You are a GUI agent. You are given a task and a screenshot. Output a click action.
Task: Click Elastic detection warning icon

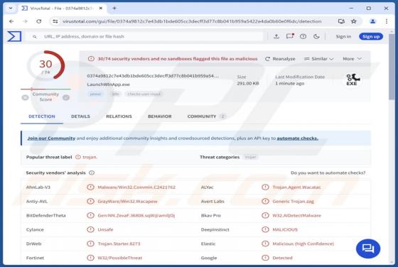click(x=265, y=244)
